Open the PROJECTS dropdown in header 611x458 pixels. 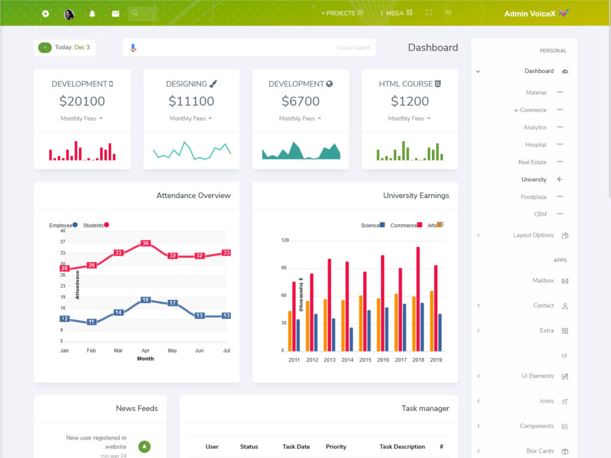point(341,13)
